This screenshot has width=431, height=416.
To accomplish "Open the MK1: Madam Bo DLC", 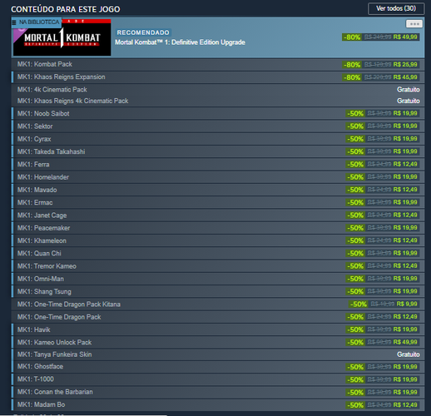I will click(x=218, y=405).
